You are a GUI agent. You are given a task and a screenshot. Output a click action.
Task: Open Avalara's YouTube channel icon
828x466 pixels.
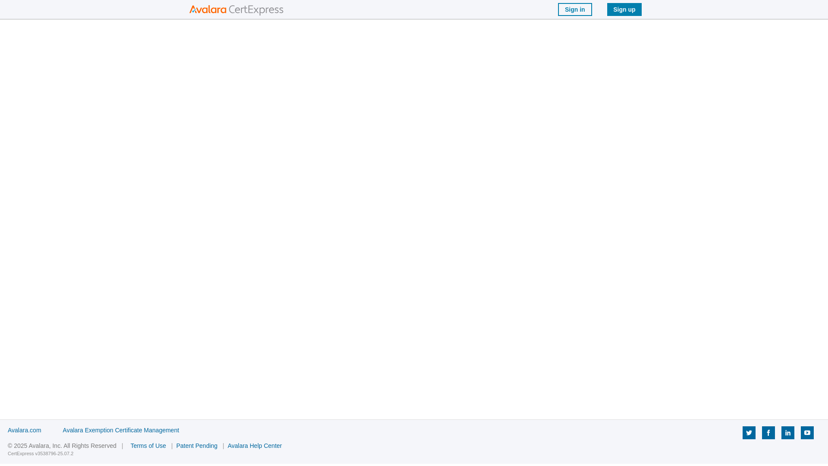click(x=807, y=433)
